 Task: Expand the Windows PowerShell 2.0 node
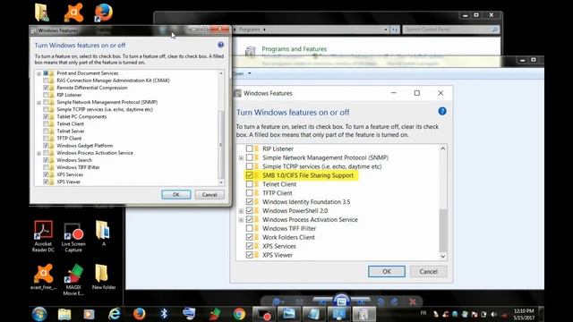pos(241,211)
